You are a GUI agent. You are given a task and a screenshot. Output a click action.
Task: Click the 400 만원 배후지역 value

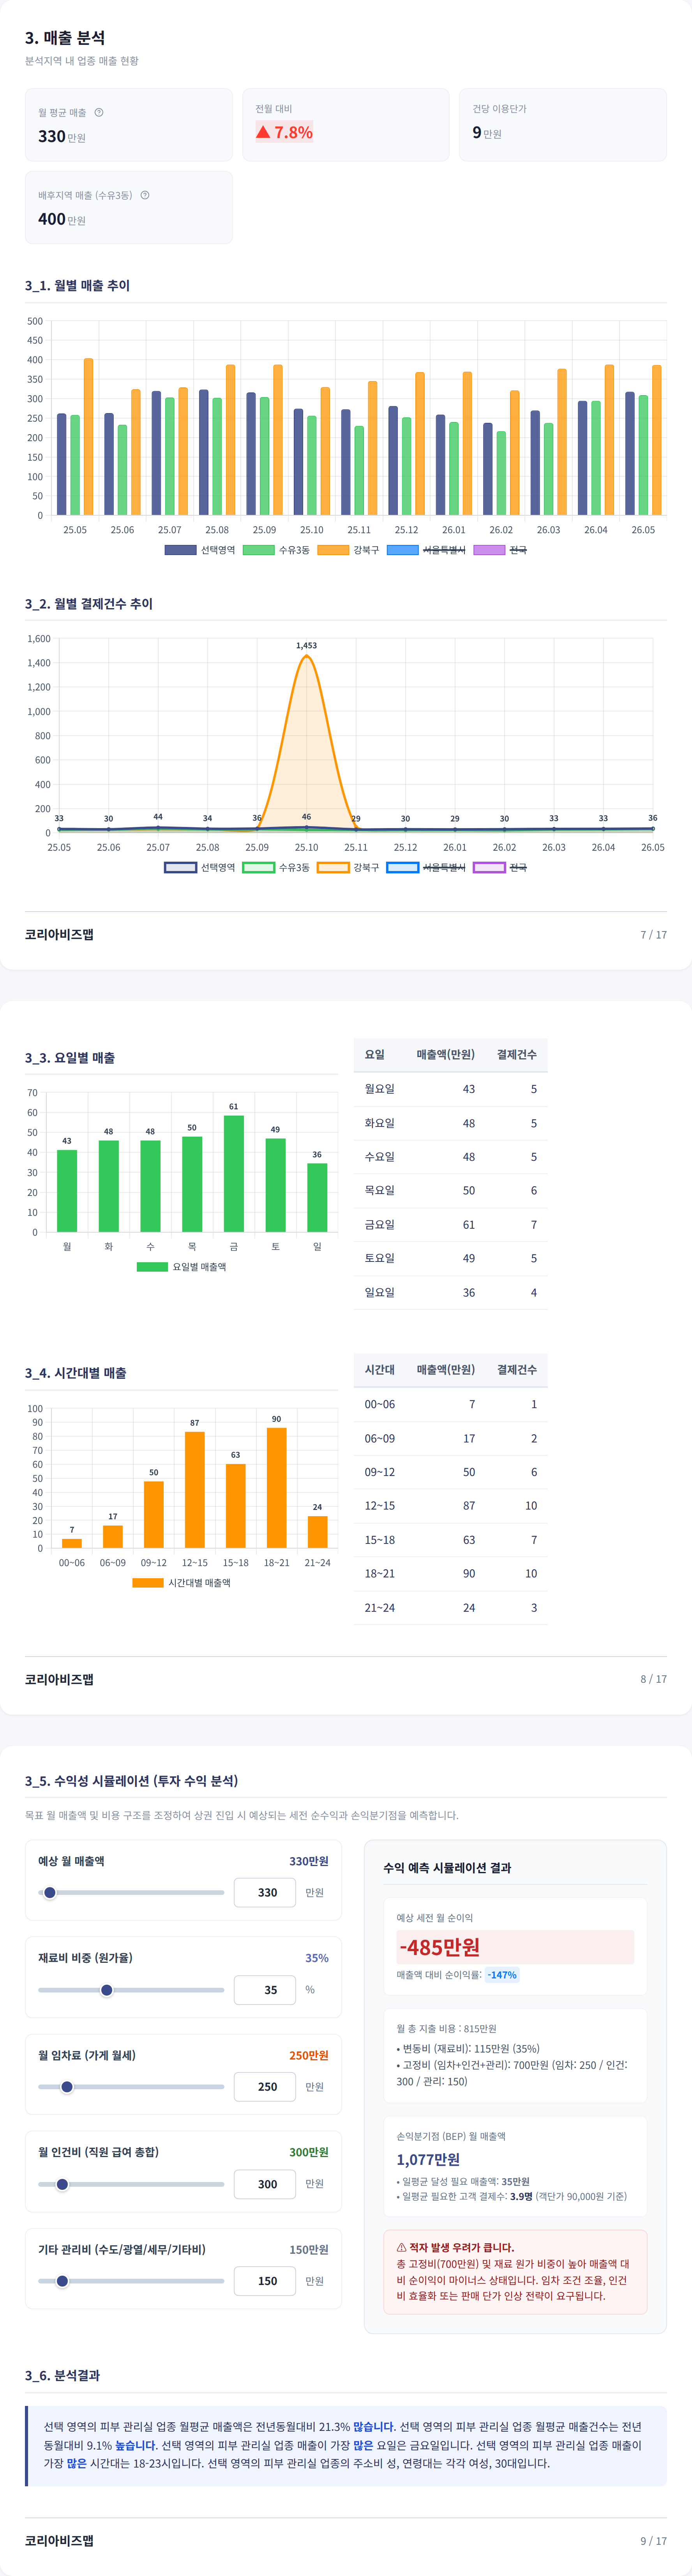[x=62, y=219]
